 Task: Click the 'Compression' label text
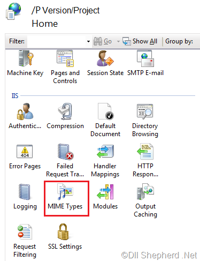tap(65, 126)
